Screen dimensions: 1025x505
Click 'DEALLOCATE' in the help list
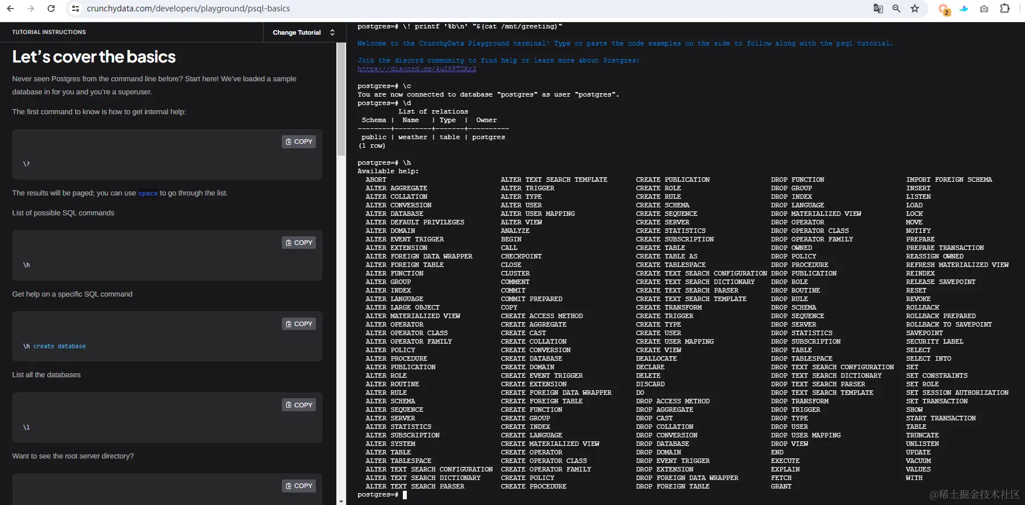656,358
